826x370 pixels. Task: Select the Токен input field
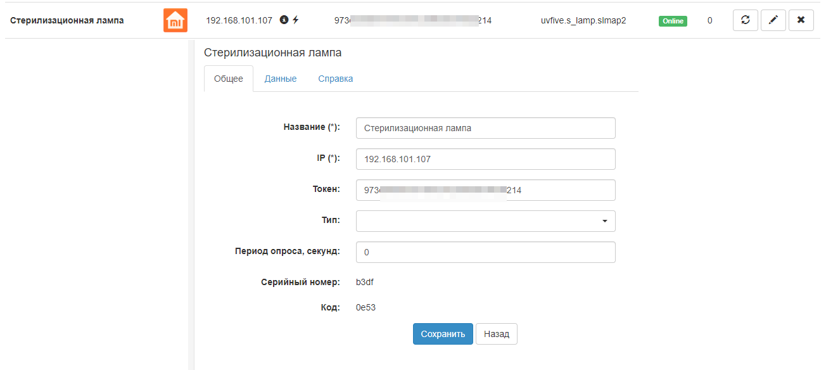485,190
